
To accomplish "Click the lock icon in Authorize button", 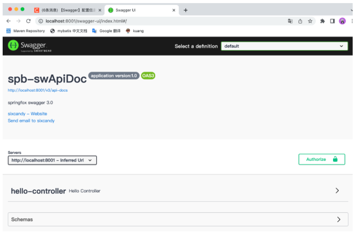I will click(x=335, y=159).
